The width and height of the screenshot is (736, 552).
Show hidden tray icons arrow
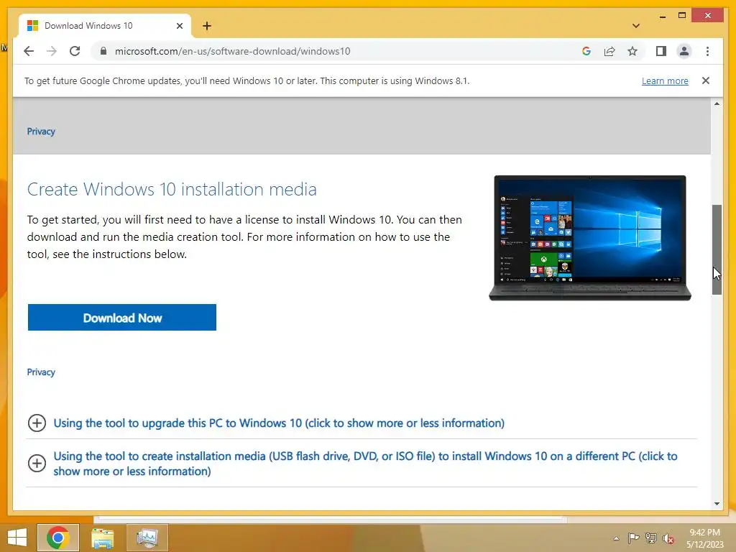coord(616,538)
